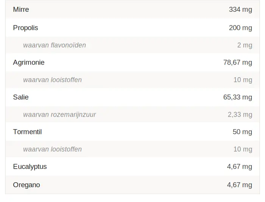Select the 334 mg value for Mirre
The height and width of the screenshot is (202, 265).
(240, 9)
